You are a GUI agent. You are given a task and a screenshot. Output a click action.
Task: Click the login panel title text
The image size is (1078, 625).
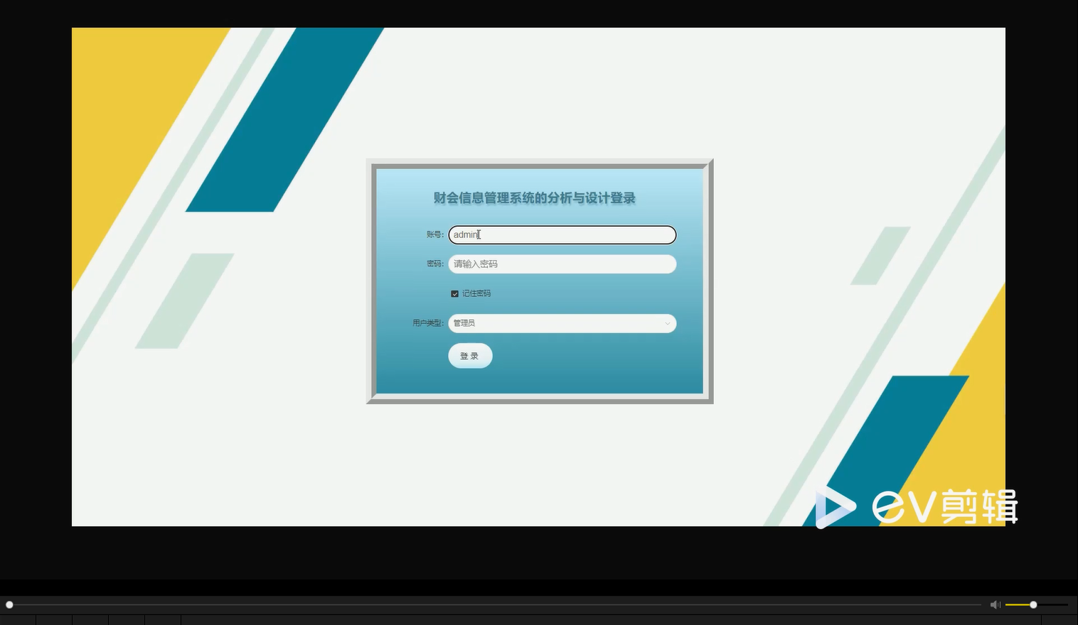(533, 198)
